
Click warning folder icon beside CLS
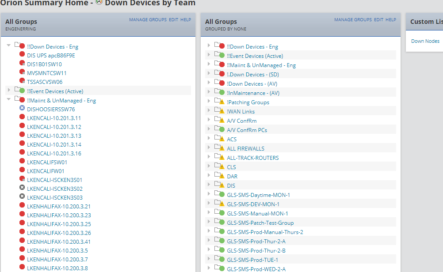click(220, 166)
